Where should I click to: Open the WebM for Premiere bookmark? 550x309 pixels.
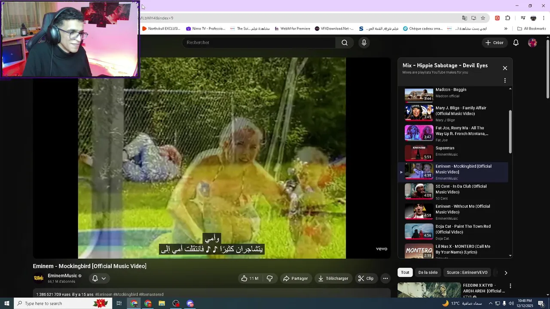tap(292, 29)
